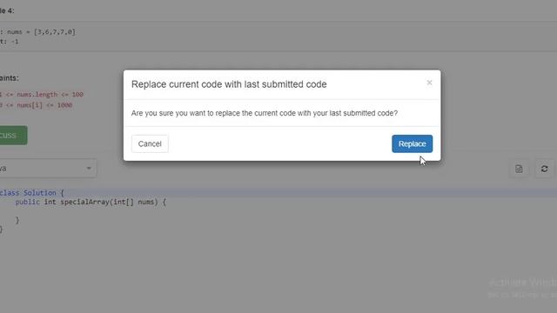Click the dialog title 'Replace current code'
The height and width of the screenshot is (313, 557).
pyautogui.click(x=229, y=84)
